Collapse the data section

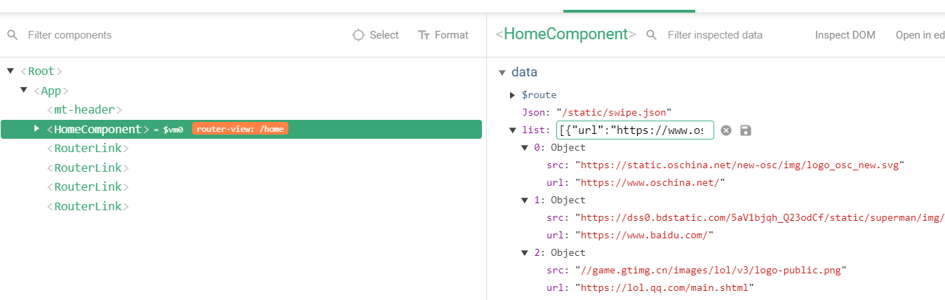(x=502, y=72)
